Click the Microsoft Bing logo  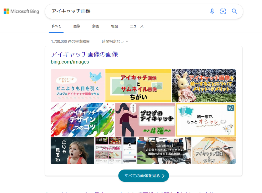21,11
